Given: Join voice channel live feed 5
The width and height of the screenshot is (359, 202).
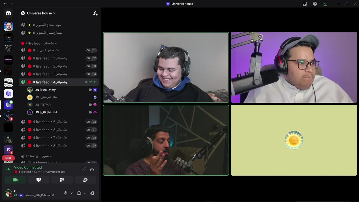Looking at the screenshot, I should [59, 122].
